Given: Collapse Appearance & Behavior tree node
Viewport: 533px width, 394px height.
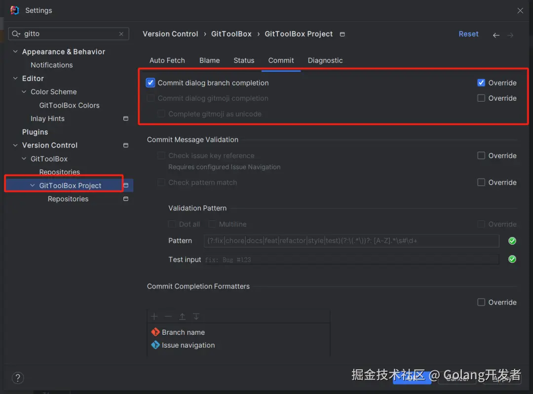Looking at the screenshot, I should 15,52.
